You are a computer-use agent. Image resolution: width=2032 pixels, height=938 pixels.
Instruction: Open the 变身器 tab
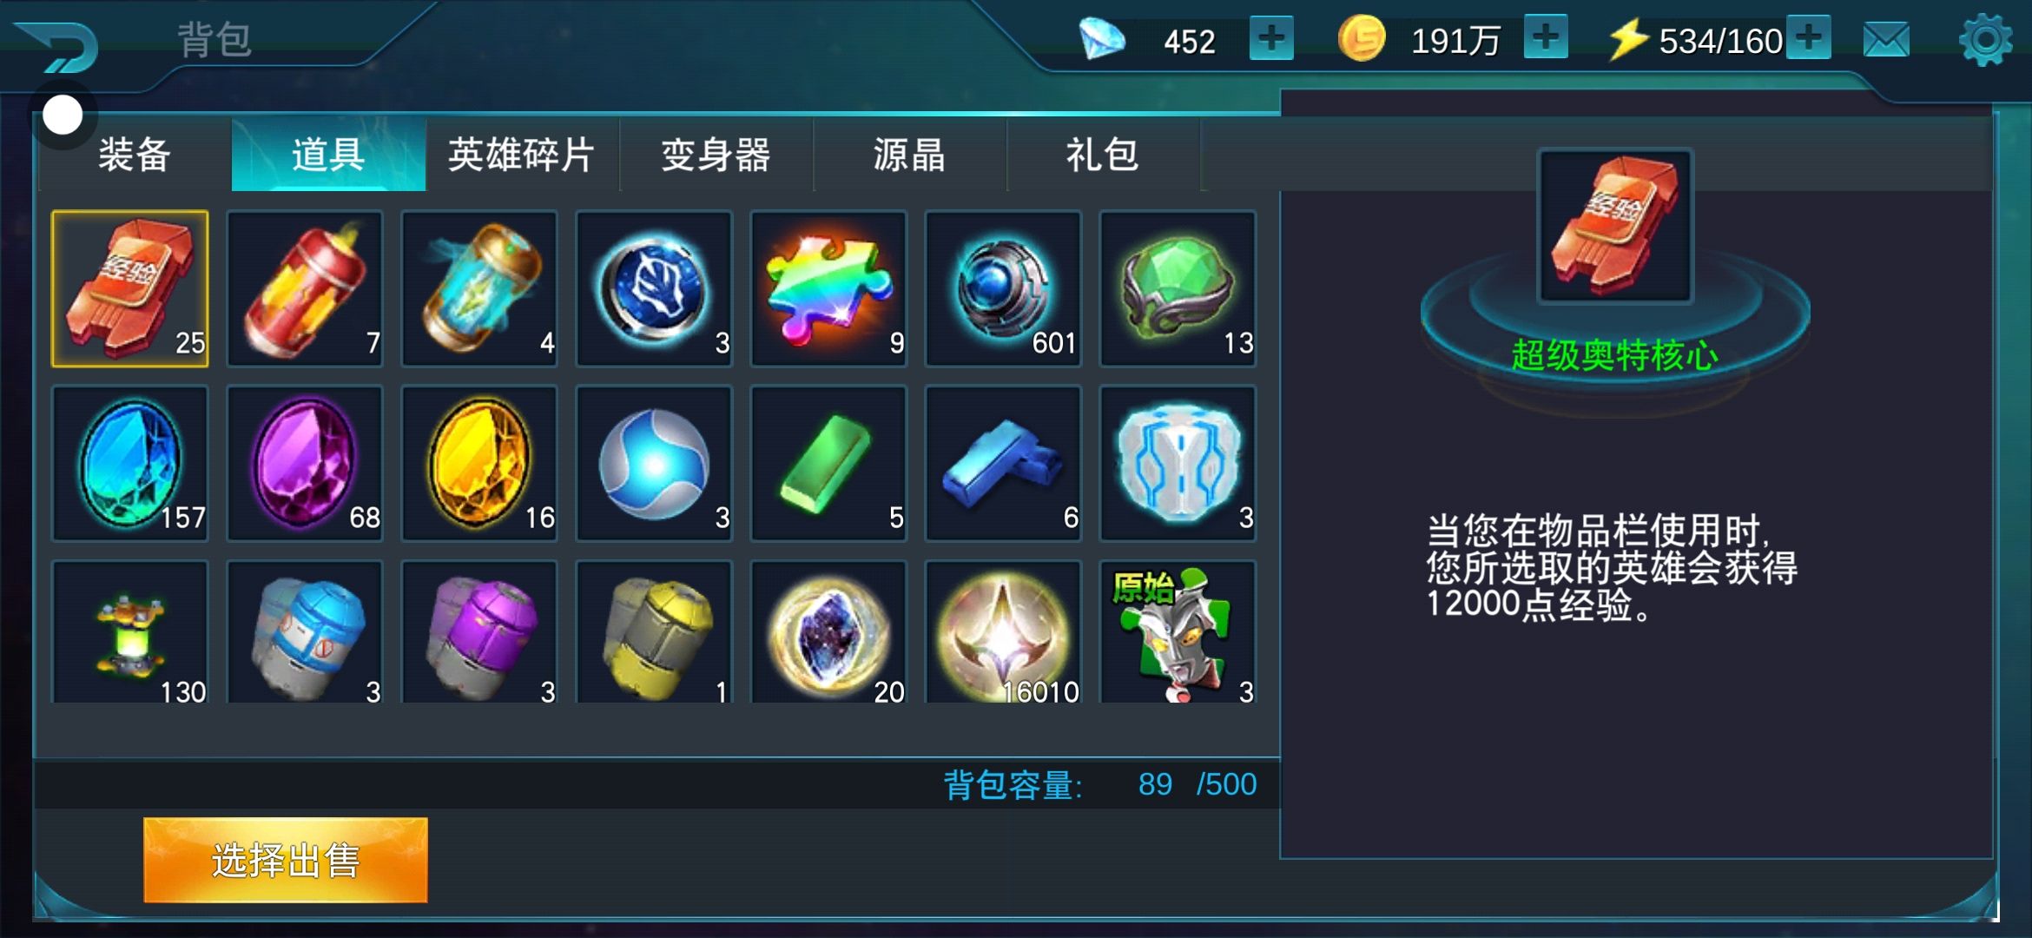point(716,155)
